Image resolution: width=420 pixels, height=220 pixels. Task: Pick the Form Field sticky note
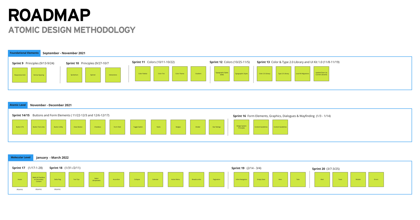117,127
